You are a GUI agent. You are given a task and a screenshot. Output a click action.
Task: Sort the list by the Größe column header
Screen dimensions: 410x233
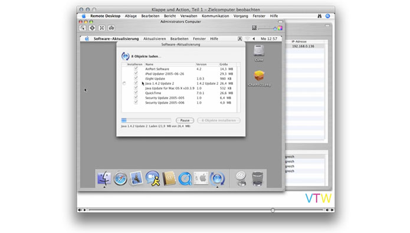pyautogui.click(x=228, y=64)
